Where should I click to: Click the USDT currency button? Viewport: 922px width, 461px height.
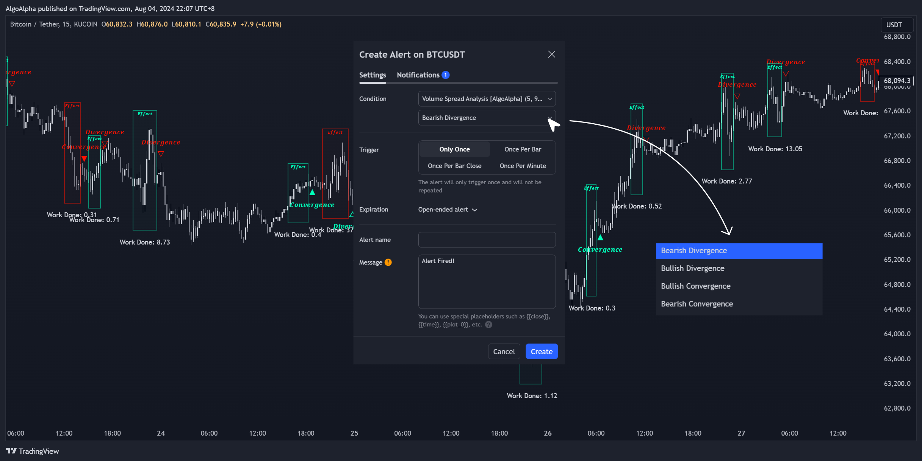pyautogui.click(x=897, y=25)
